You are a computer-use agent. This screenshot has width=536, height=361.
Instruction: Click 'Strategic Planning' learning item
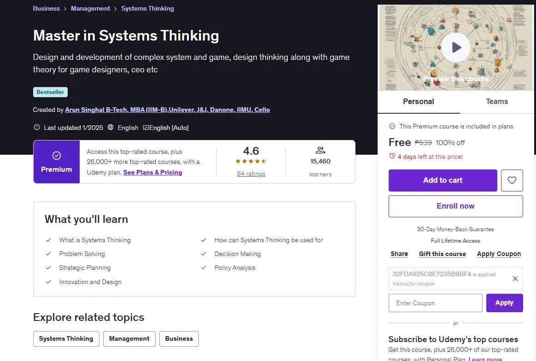[85, 268]
